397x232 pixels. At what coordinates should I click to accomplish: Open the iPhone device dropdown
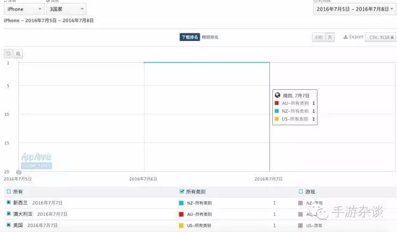click(x=24, y=9)
